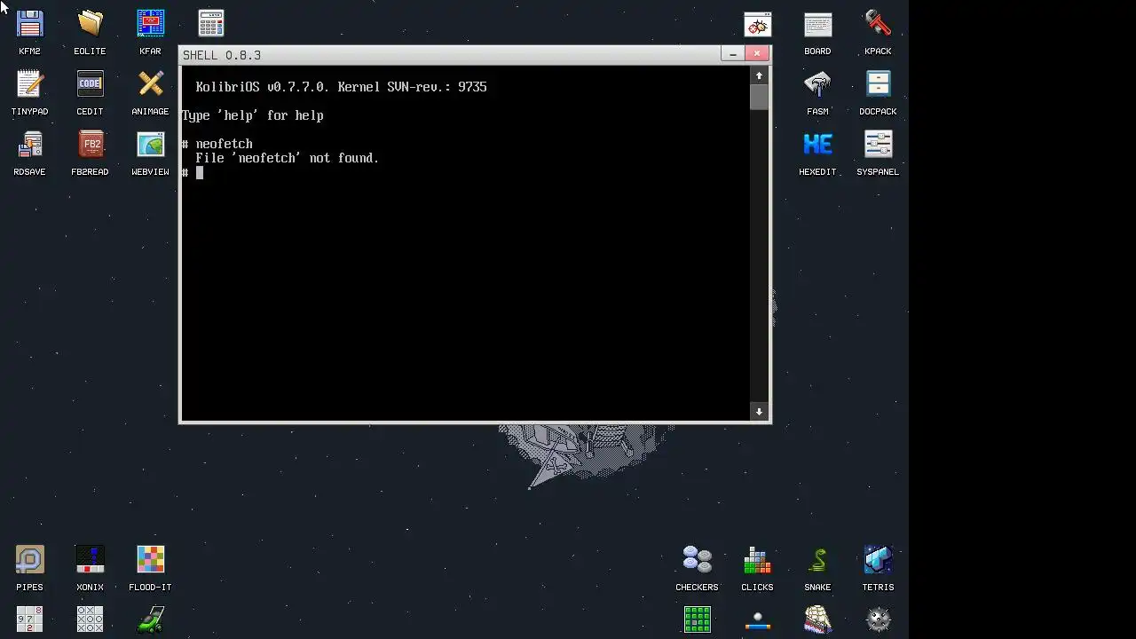Launch the calculator icon beside KFAR

(x=211, y=24)
